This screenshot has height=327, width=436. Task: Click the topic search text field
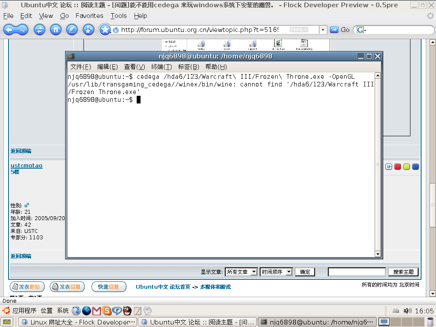(x=356, y=272)
